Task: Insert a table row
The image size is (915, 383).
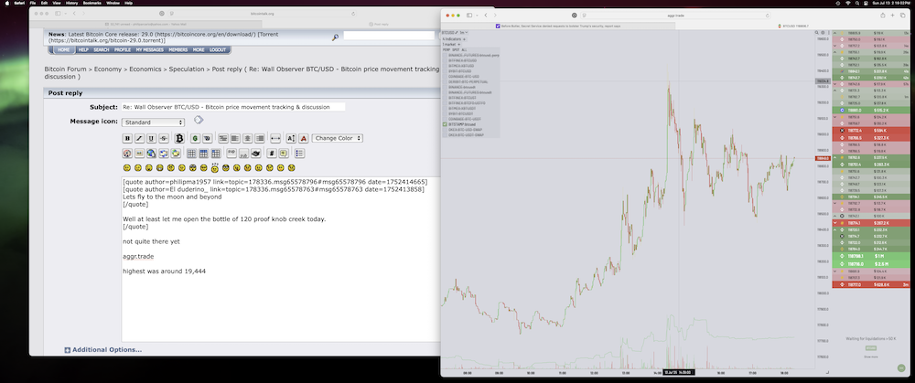Action: click(x=204, y=154)
